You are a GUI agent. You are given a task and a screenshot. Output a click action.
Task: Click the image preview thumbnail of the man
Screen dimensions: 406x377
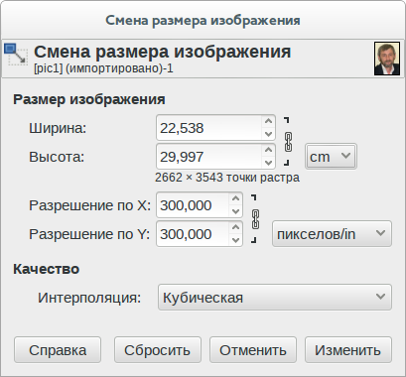[387, 59]
